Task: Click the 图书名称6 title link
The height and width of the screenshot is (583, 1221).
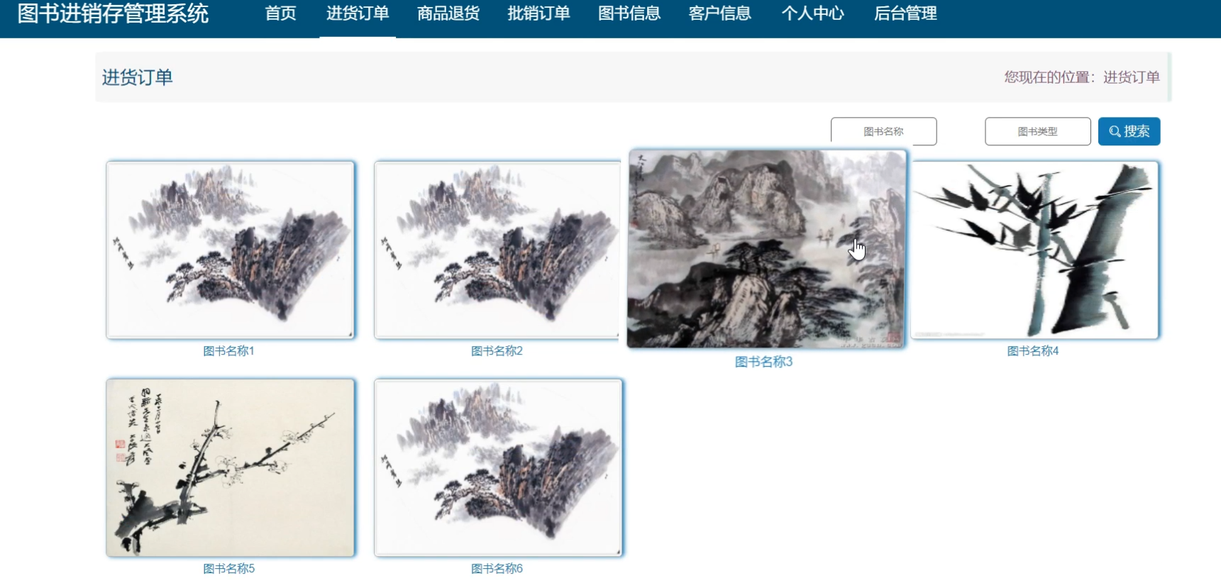Action: pos(497,569)
